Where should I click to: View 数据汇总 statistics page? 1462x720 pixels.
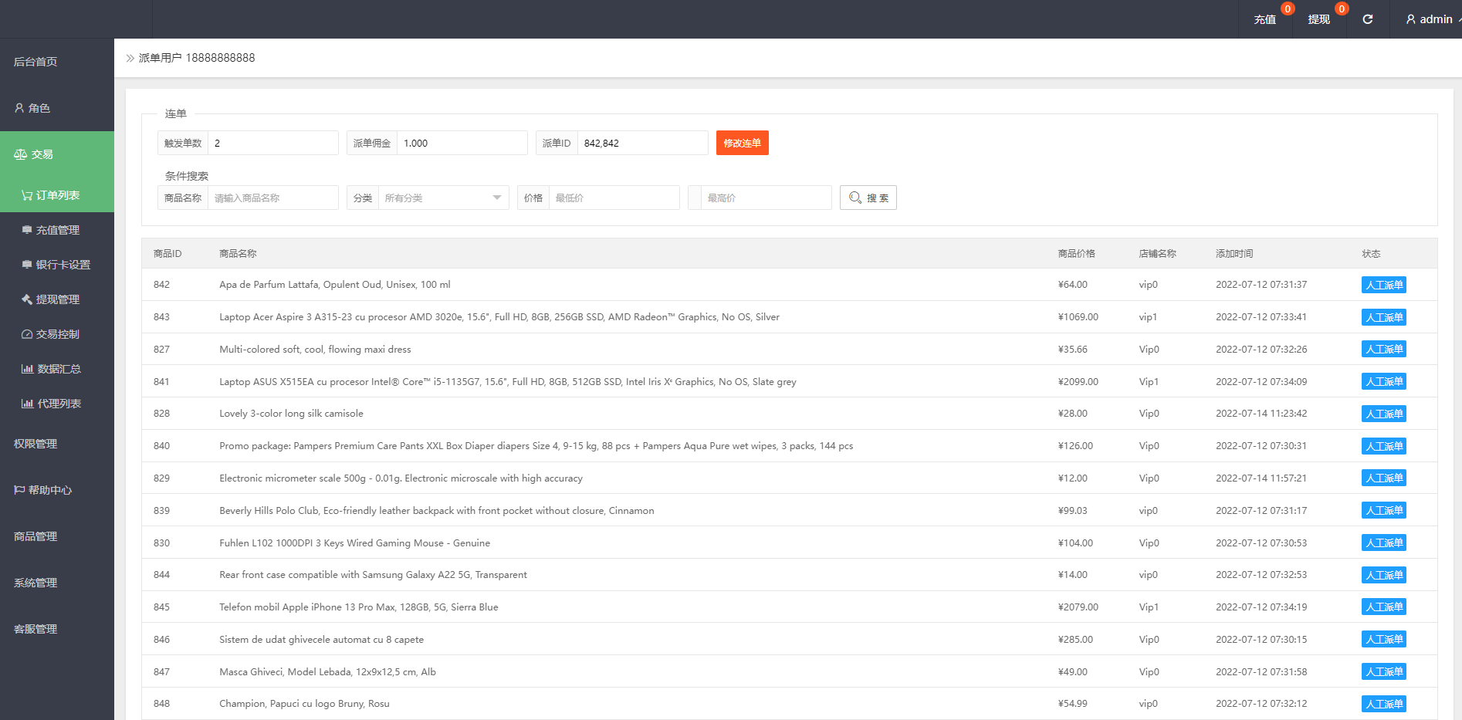pyautogui.click(x=59, y=369)
